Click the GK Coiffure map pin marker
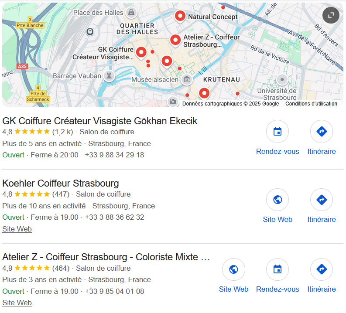346x313 pixels. (x=141, y=52)
